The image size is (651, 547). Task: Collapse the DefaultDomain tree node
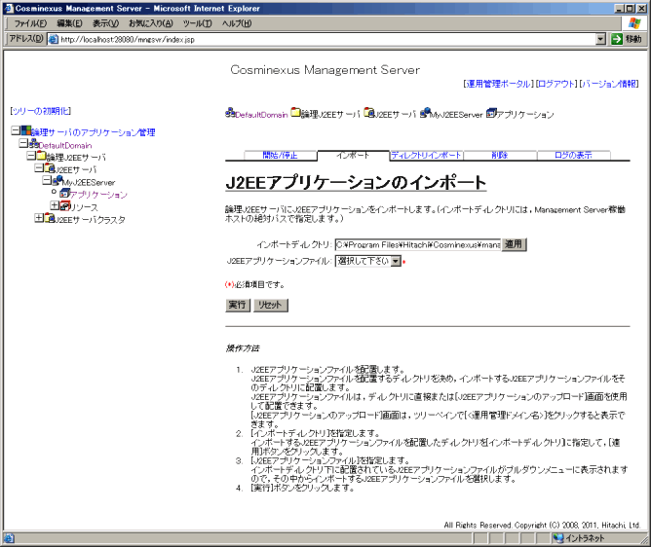(x=22, y=144)
